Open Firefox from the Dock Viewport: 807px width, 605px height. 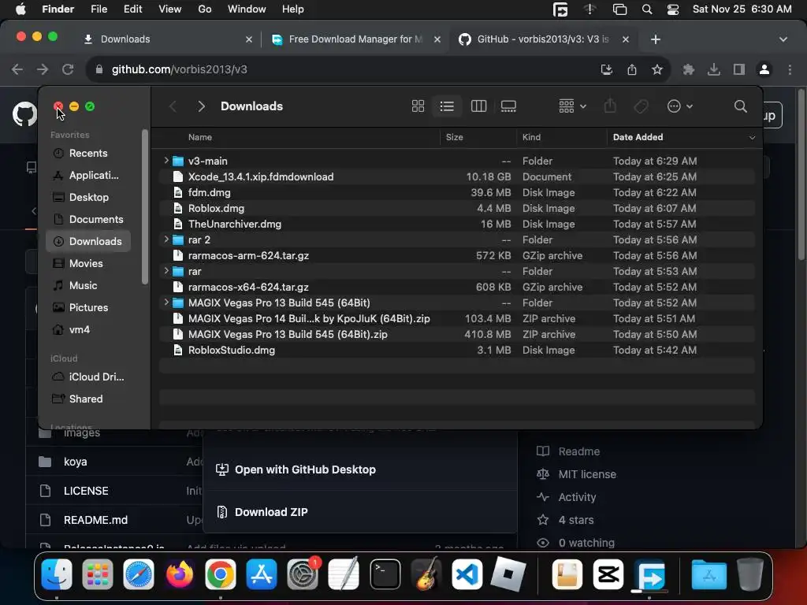(x=179, y=574)
